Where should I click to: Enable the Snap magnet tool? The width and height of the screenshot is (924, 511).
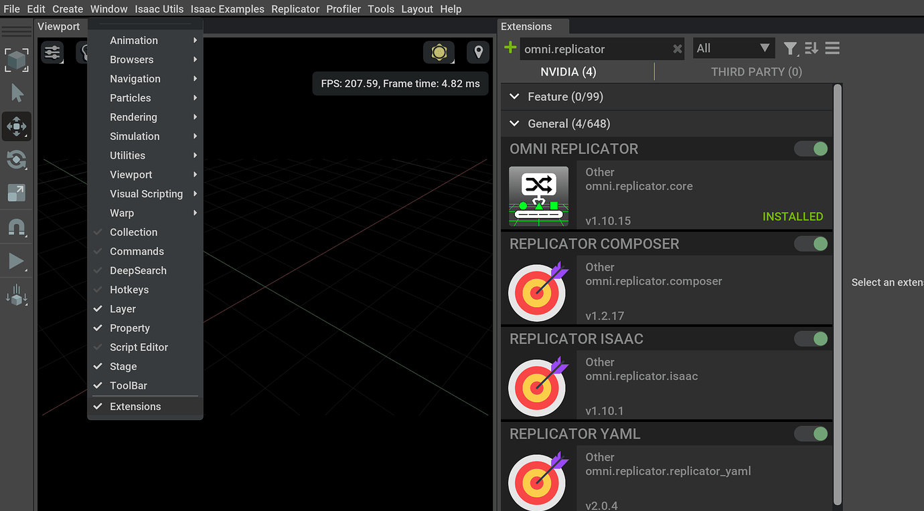[x=16, y=227]
